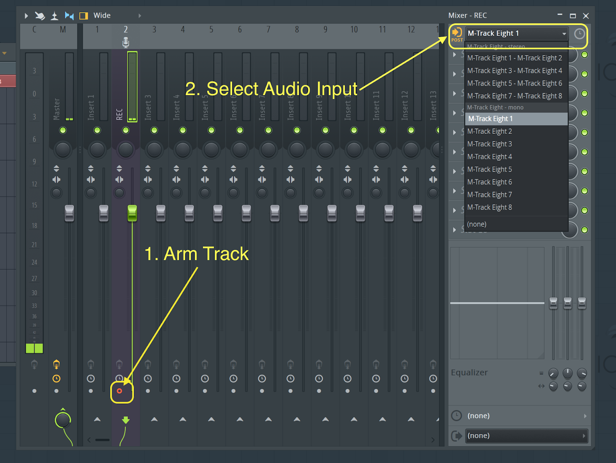Click inside the equalizer graph display
The image size is (616, 463).
497,303
